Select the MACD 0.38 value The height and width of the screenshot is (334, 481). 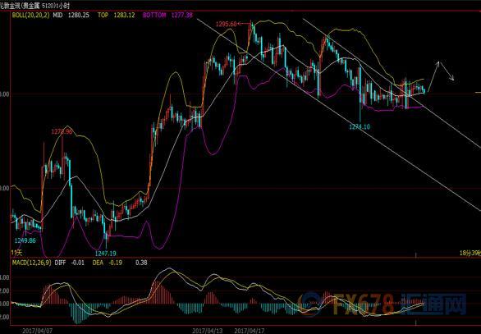click(x=141, y=263)
